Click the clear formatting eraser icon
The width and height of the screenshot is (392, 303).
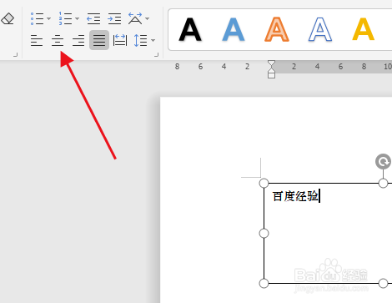click(x=8, y=19)
